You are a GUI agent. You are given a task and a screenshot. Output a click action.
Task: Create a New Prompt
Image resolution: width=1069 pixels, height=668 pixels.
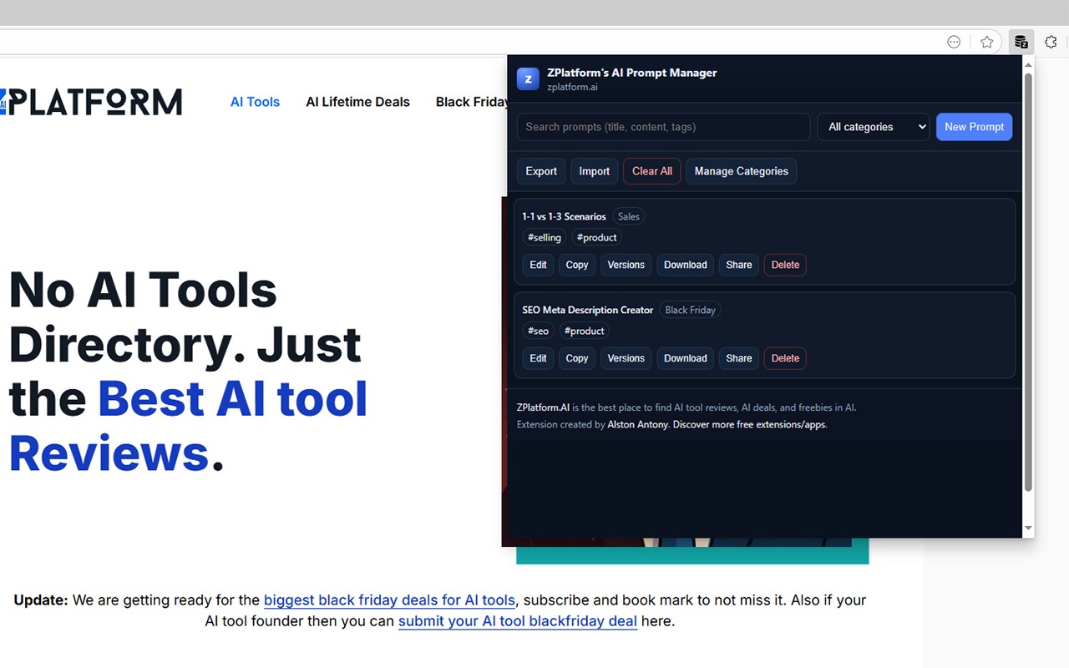(974, 127)
